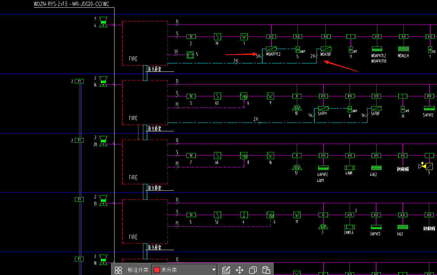The width and height of the screenshot is (437, 275).
Task: Select the speaker symbol numbered 1 and 4
Action: (x=103, y=22)
